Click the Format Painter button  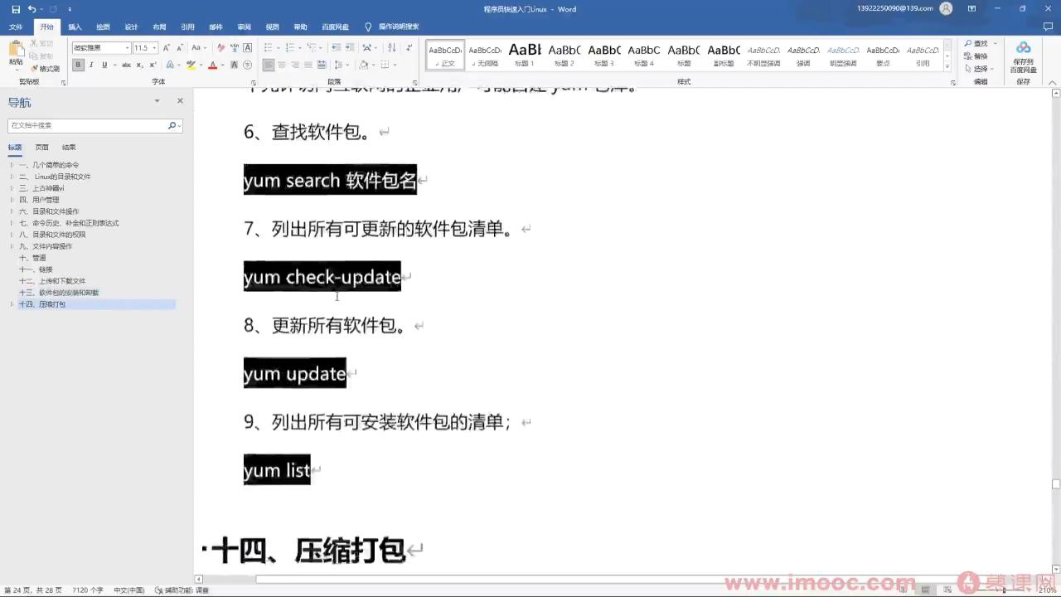coord(45,69)
